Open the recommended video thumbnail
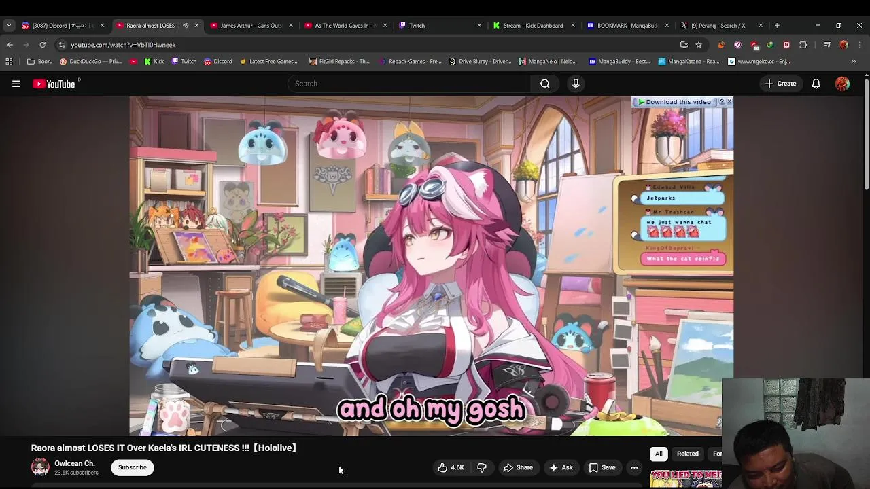The image size is (870, 489). tap(685, 479)
